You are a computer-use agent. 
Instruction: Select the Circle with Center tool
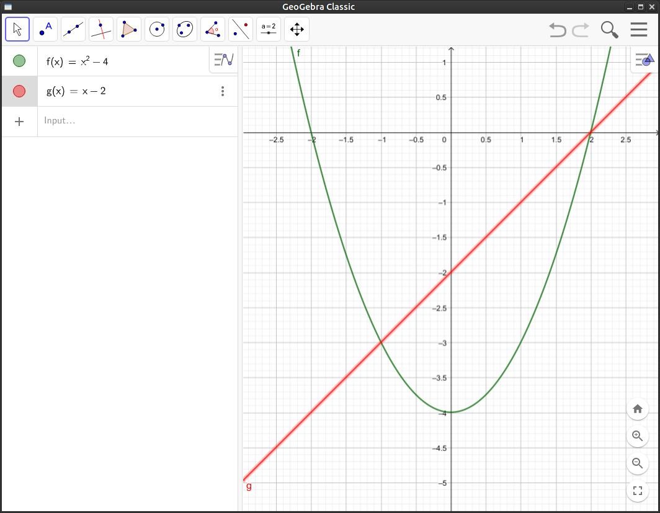pyautogui.click(x=157, y=29)
